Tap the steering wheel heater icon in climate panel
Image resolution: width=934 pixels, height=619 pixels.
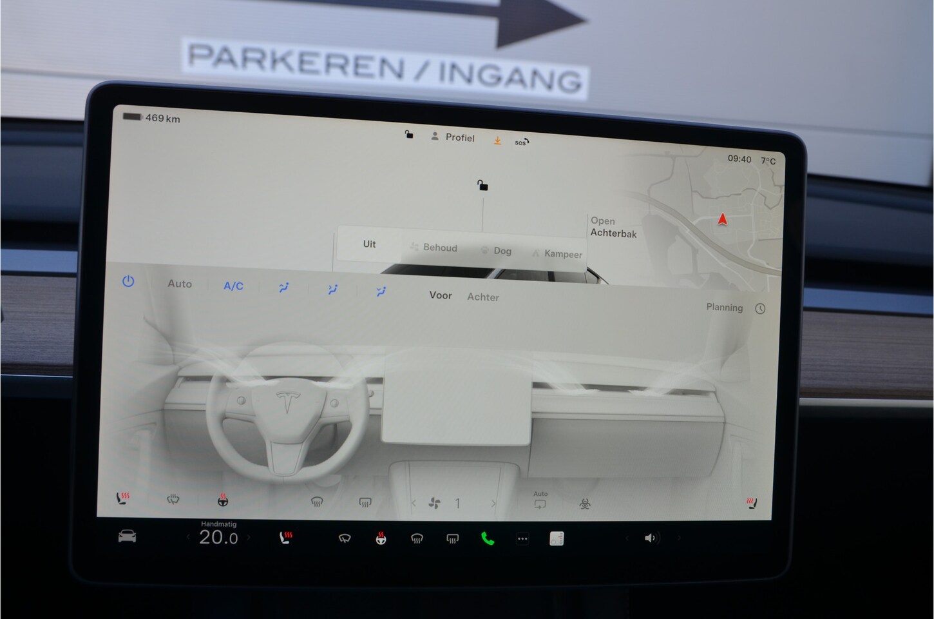223,500
